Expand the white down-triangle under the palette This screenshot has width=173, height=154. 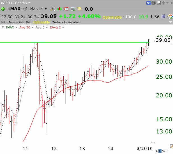[x=170, y=22]
